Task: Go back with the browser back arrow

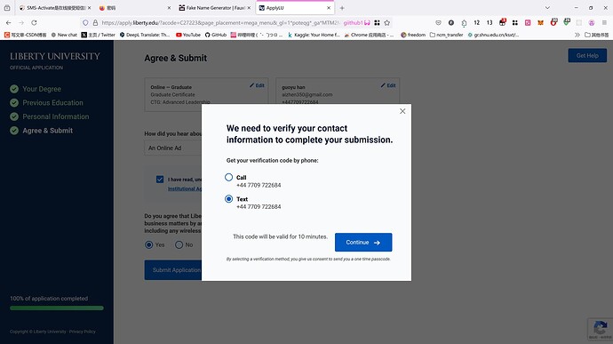Action: (x=9, y=23)
